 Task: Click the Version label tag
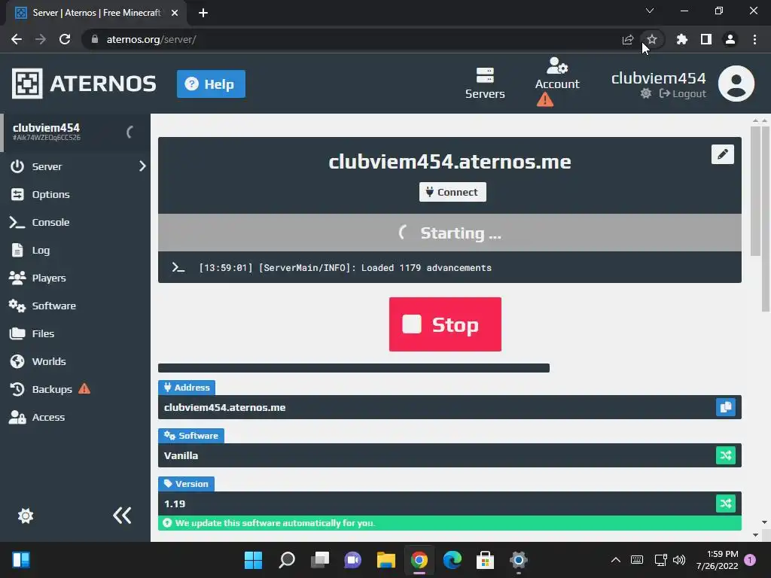[187, 484]
